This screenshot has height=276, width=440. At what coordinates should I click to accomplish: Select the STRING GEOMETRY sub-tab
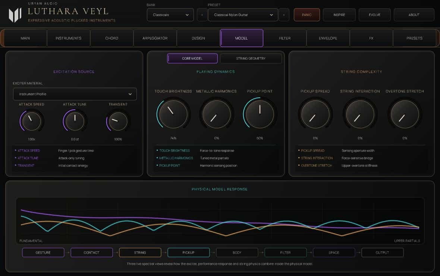pyautogui.click(x=251, y=59)
